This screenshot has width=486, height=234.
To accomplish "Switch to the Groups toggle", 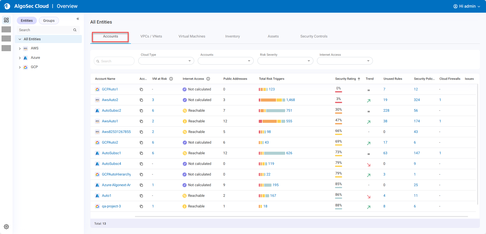I will 49,21.
